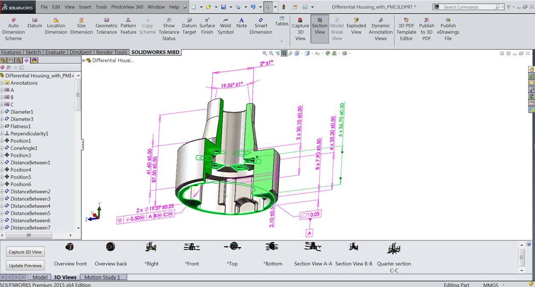Expand the Differential Housing flyout tree
The image size is (535, 287).
tap(84, 60)
